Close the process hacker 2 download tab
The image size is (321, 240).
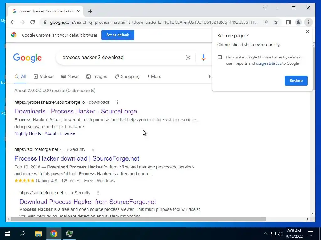tap(78, 11)
